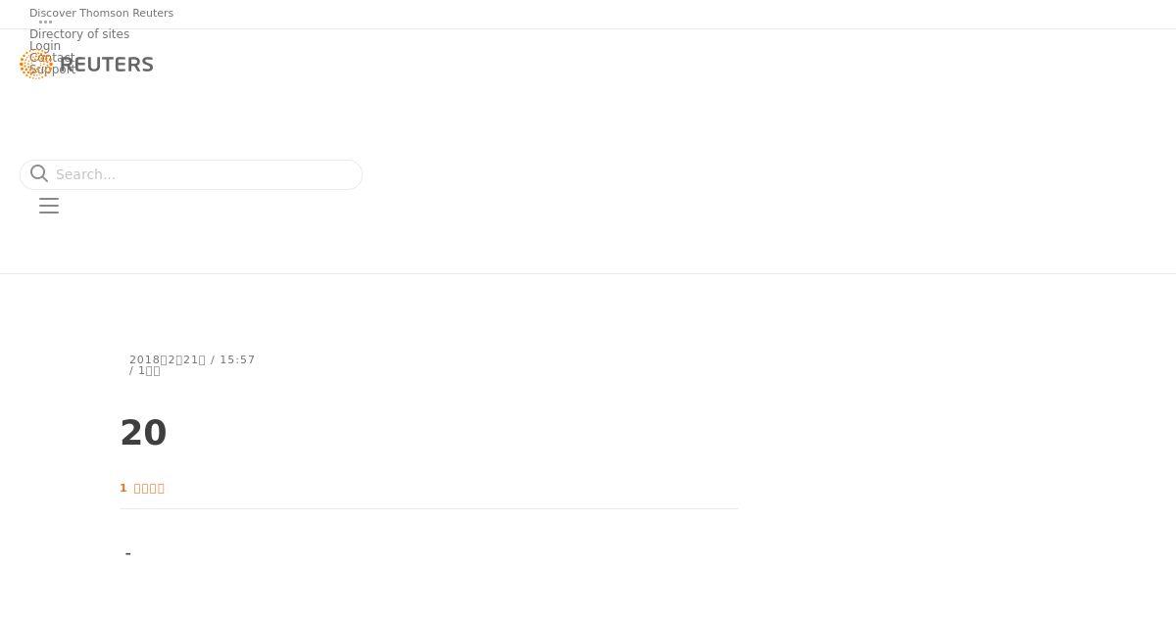Click the dash in the article body
Viewport: 1176px width, 617px height.
point(128,554)
